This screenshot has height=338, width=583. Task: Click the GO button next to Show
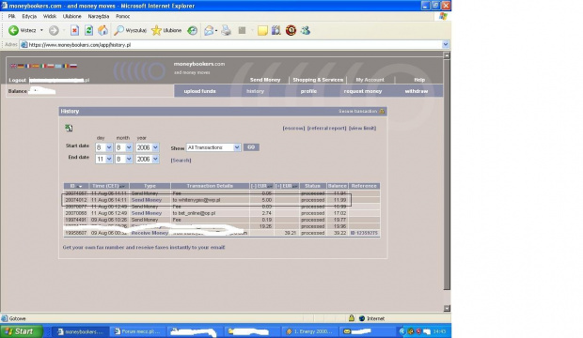tap(251, 147)
